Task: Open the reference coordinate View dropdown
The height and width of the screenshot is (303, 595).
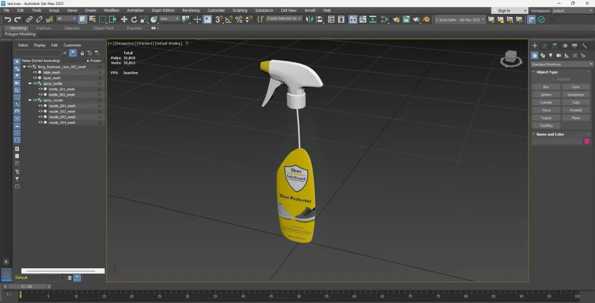Action: (170, 19)
